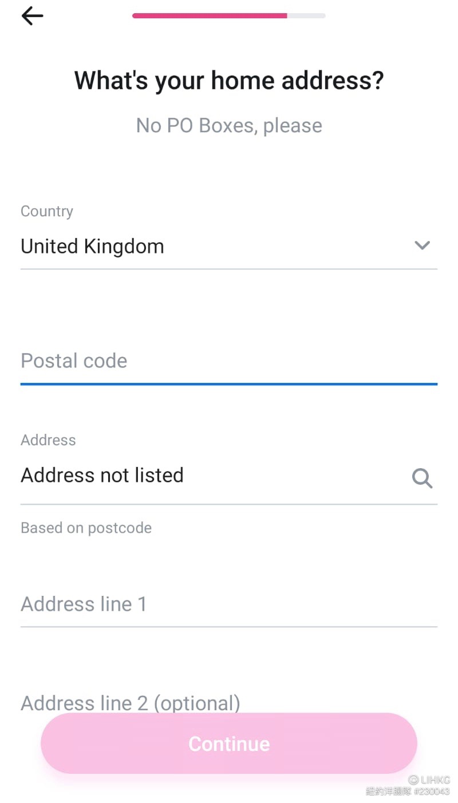The image size is (458, 803).
Task: Open the United Kingdom country selector
Action: tap(229, 247)
